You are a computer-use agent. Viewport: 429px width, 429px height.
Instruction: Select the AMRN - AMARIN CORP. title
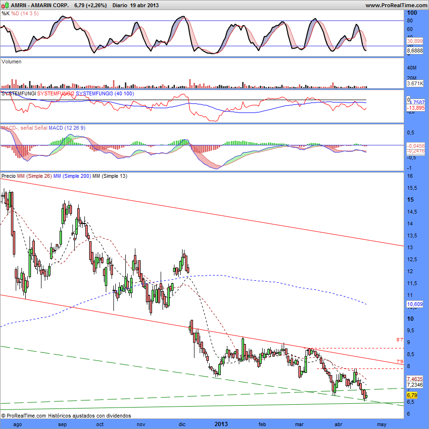point(40,5)
